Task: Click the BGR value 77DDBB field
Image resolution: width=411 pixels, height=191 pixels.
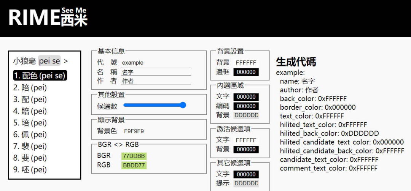Action: point(134,156)
